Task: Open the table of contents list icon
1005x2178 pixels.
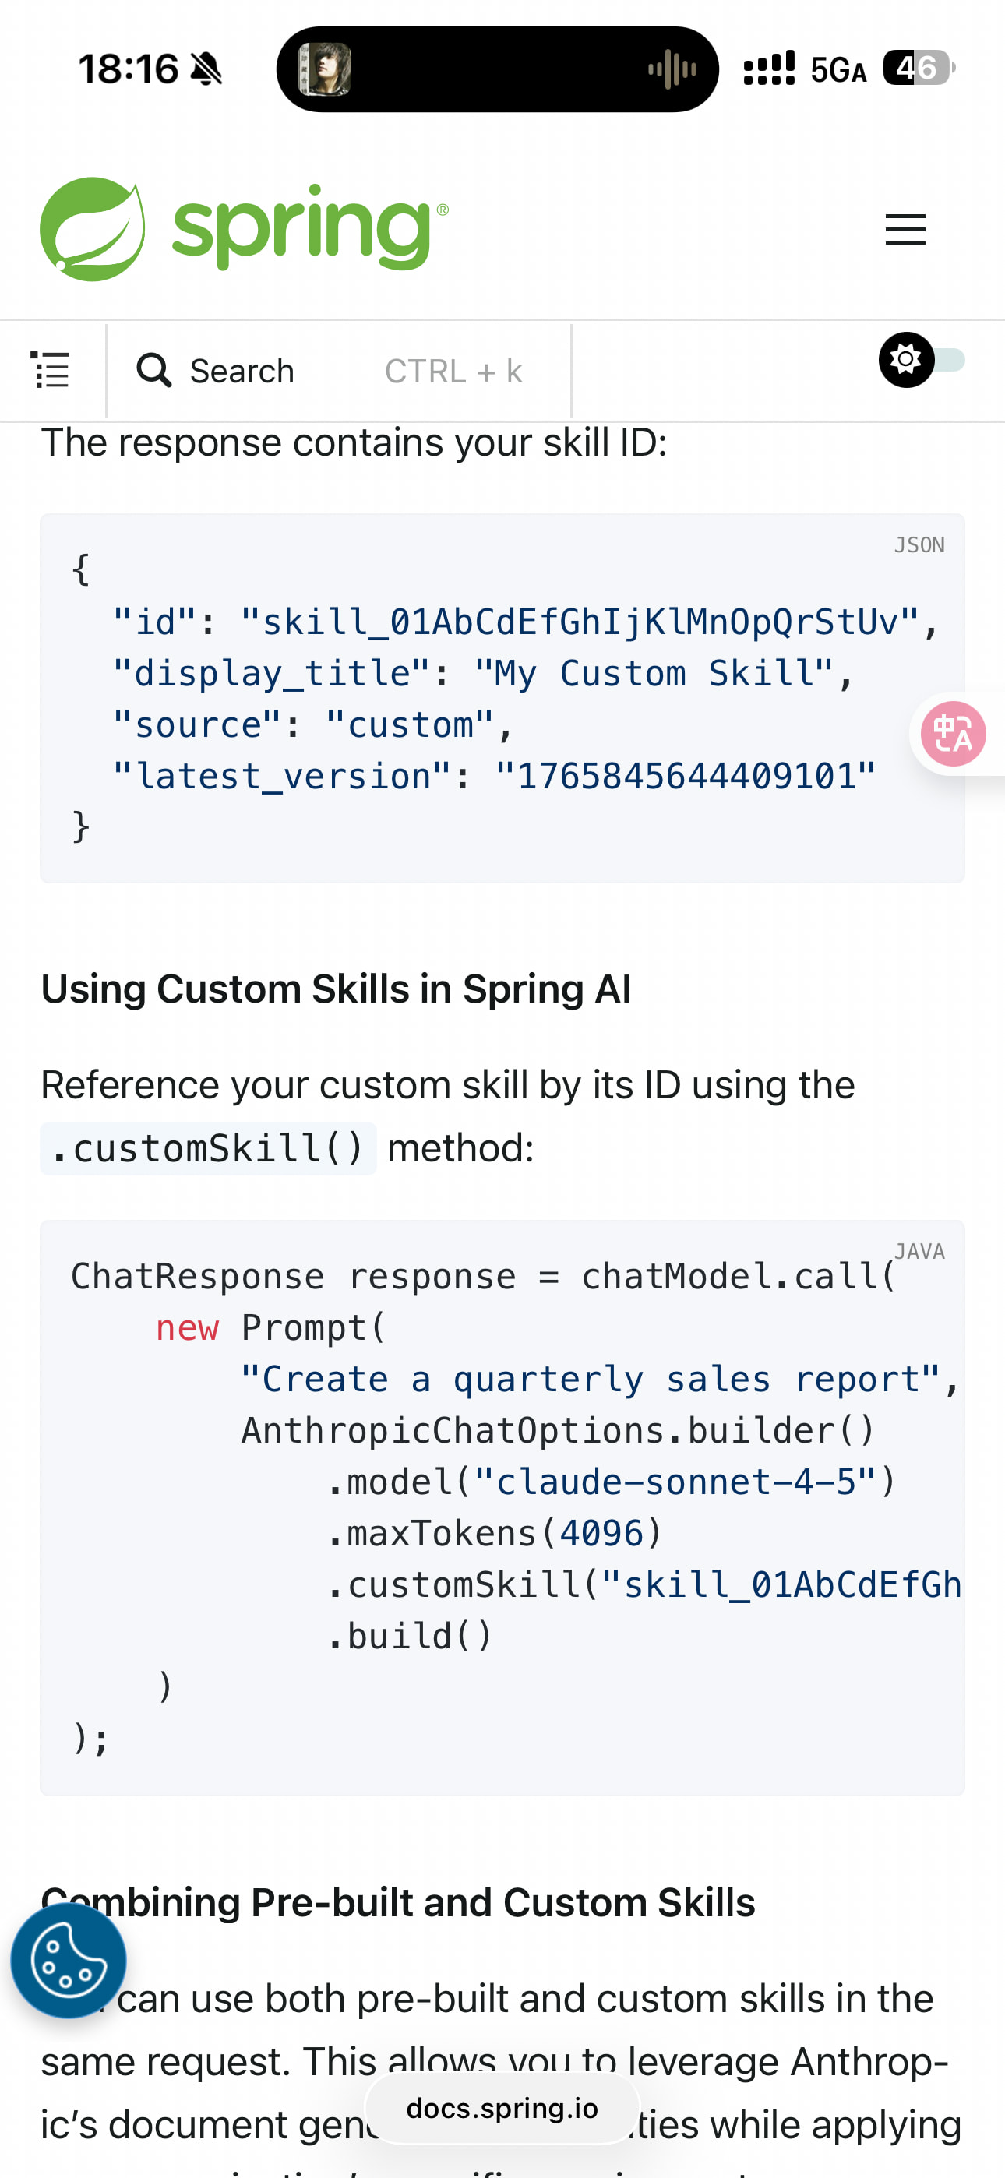Action: pos(51,370)
